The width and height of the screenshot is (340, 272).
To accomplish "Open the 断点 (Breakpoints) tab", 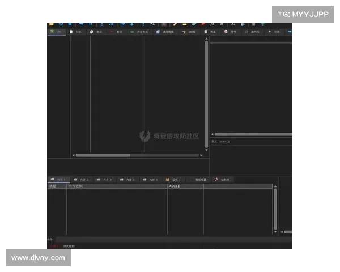I will click(116, 32).
